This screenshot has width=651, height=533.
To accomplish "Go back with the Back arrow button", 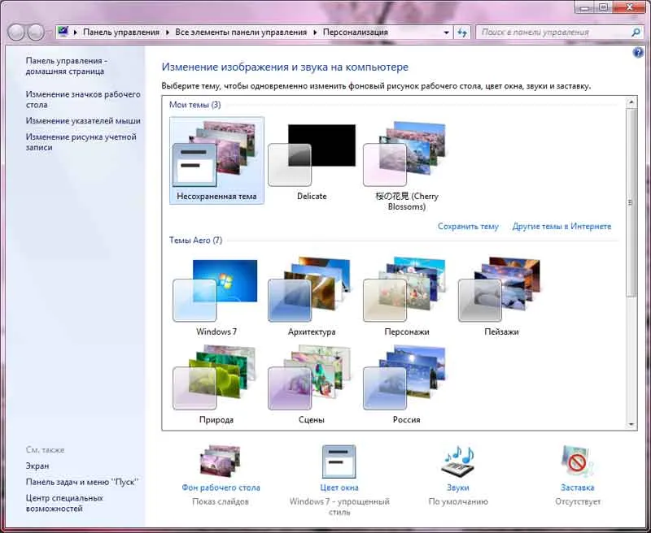I will [x=16, y=32].
